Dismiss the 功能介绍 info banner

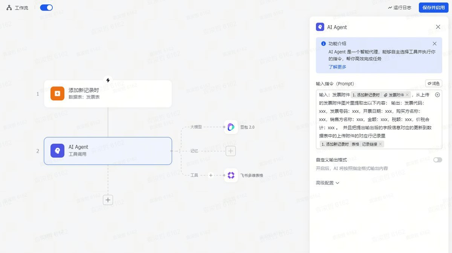435,44
